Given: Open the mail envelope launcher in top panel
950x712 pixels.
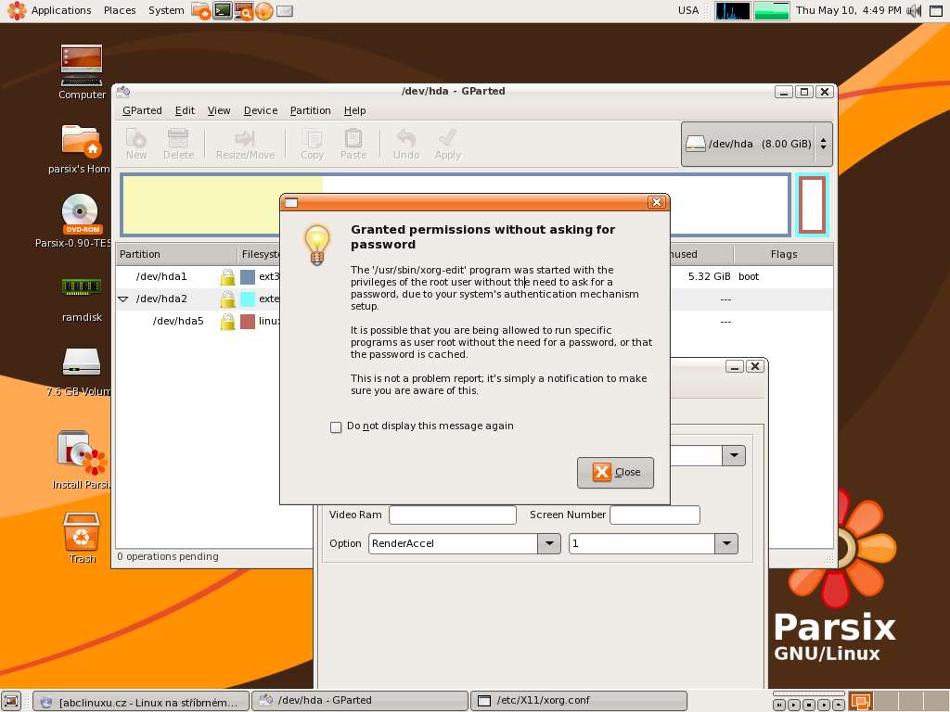Looking at the screenshot, I should (285, 11).
